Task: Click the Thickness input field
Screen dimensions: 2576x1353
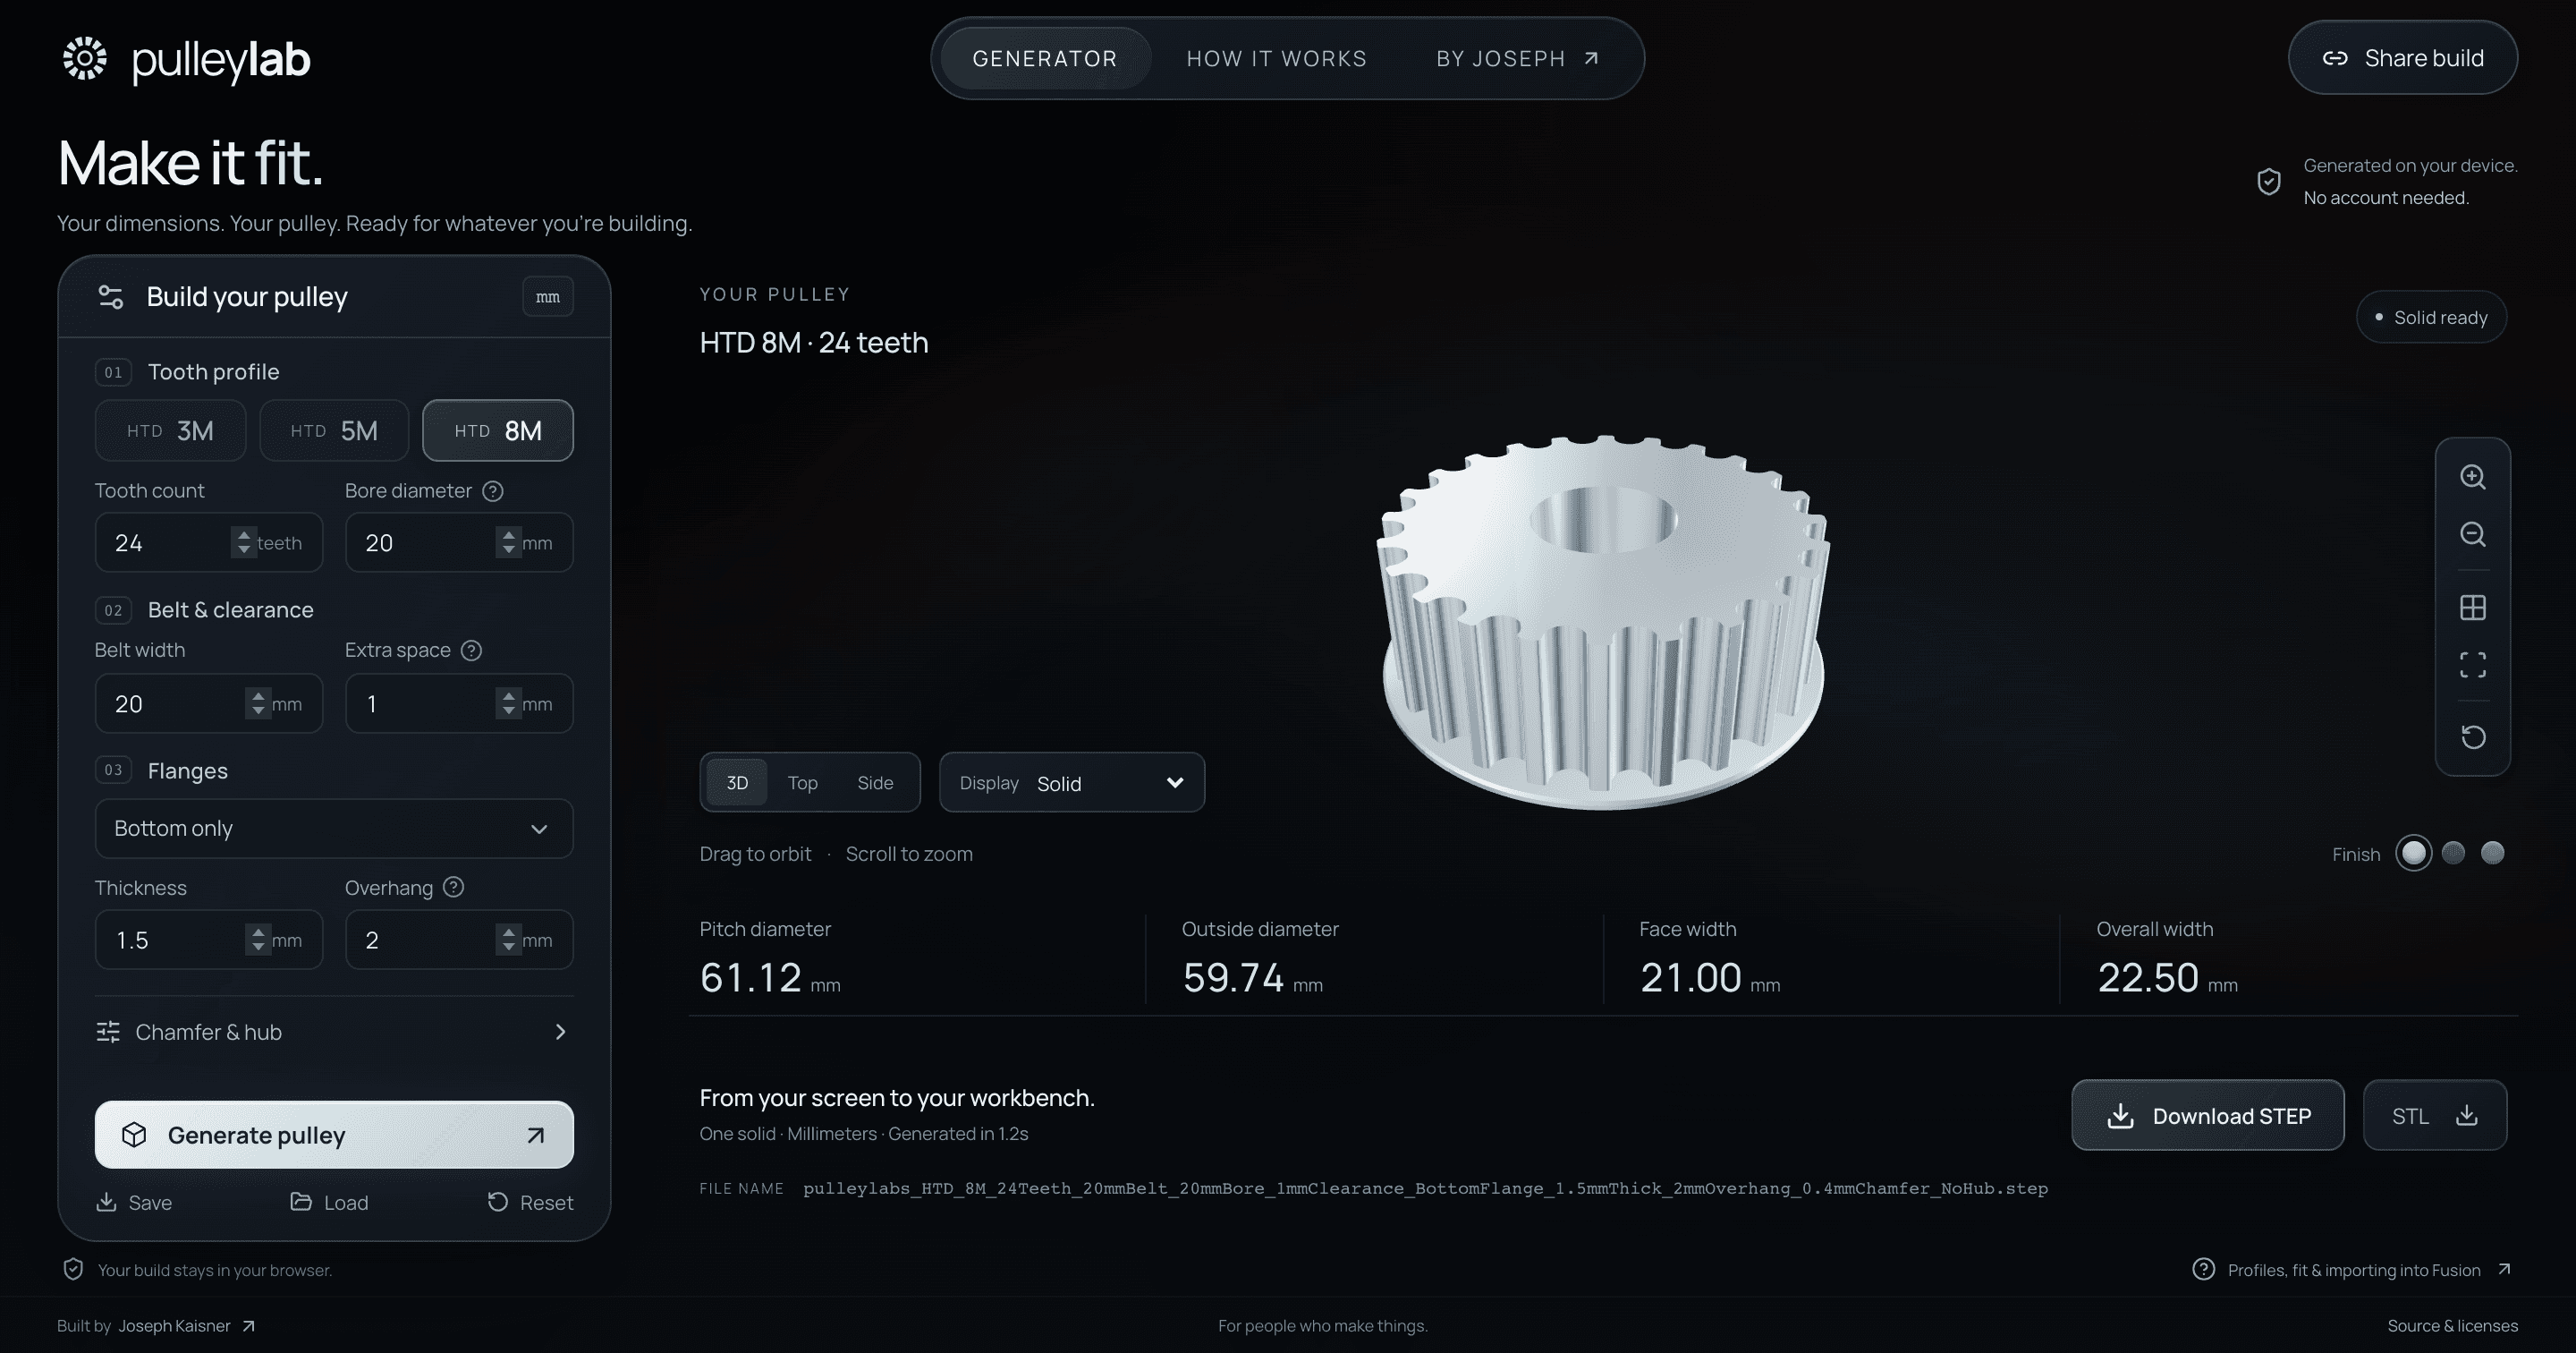Action: pyautogui.click(x=208, y=940)
